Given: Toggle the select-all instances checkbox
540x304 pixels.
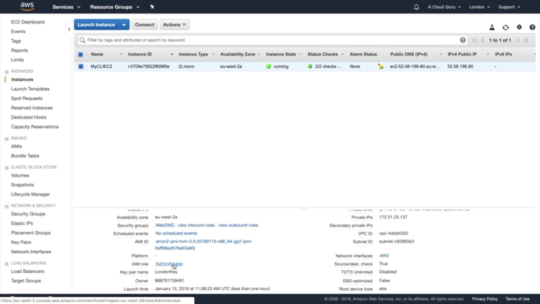Looking at the screenshot, I should 81,54.
